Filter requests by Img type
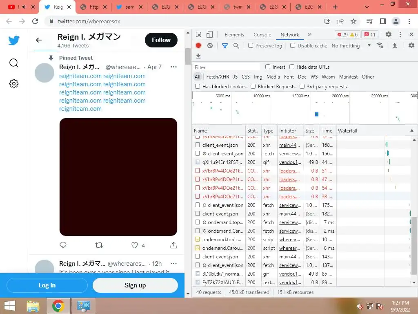 click(x=258, y=77)
